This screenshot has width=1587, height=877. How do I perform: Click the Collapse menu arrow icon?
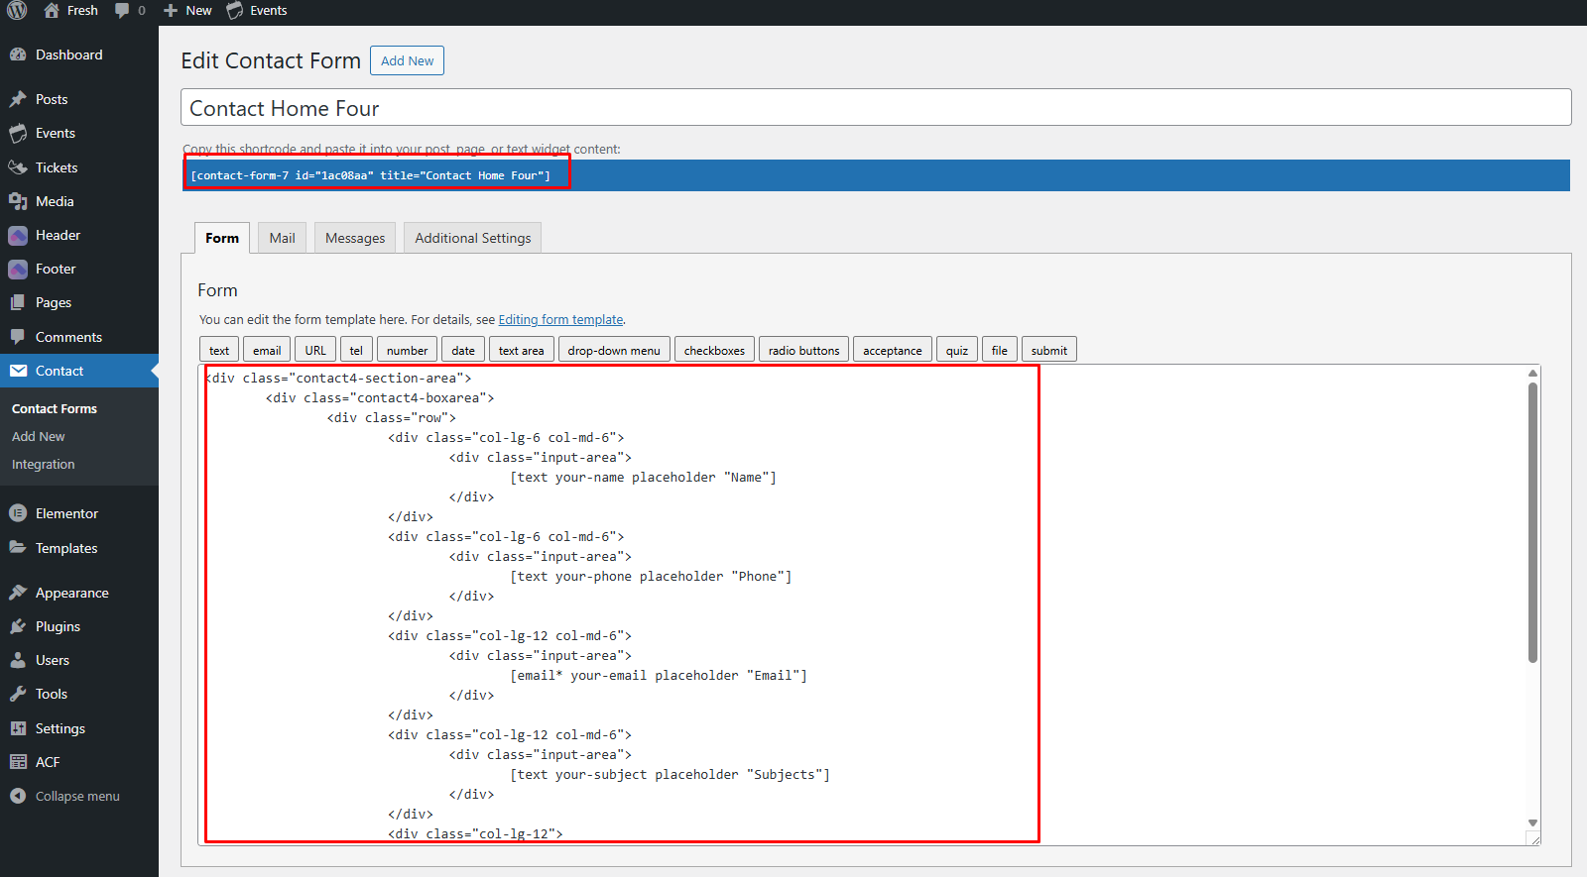pos(18,796)
